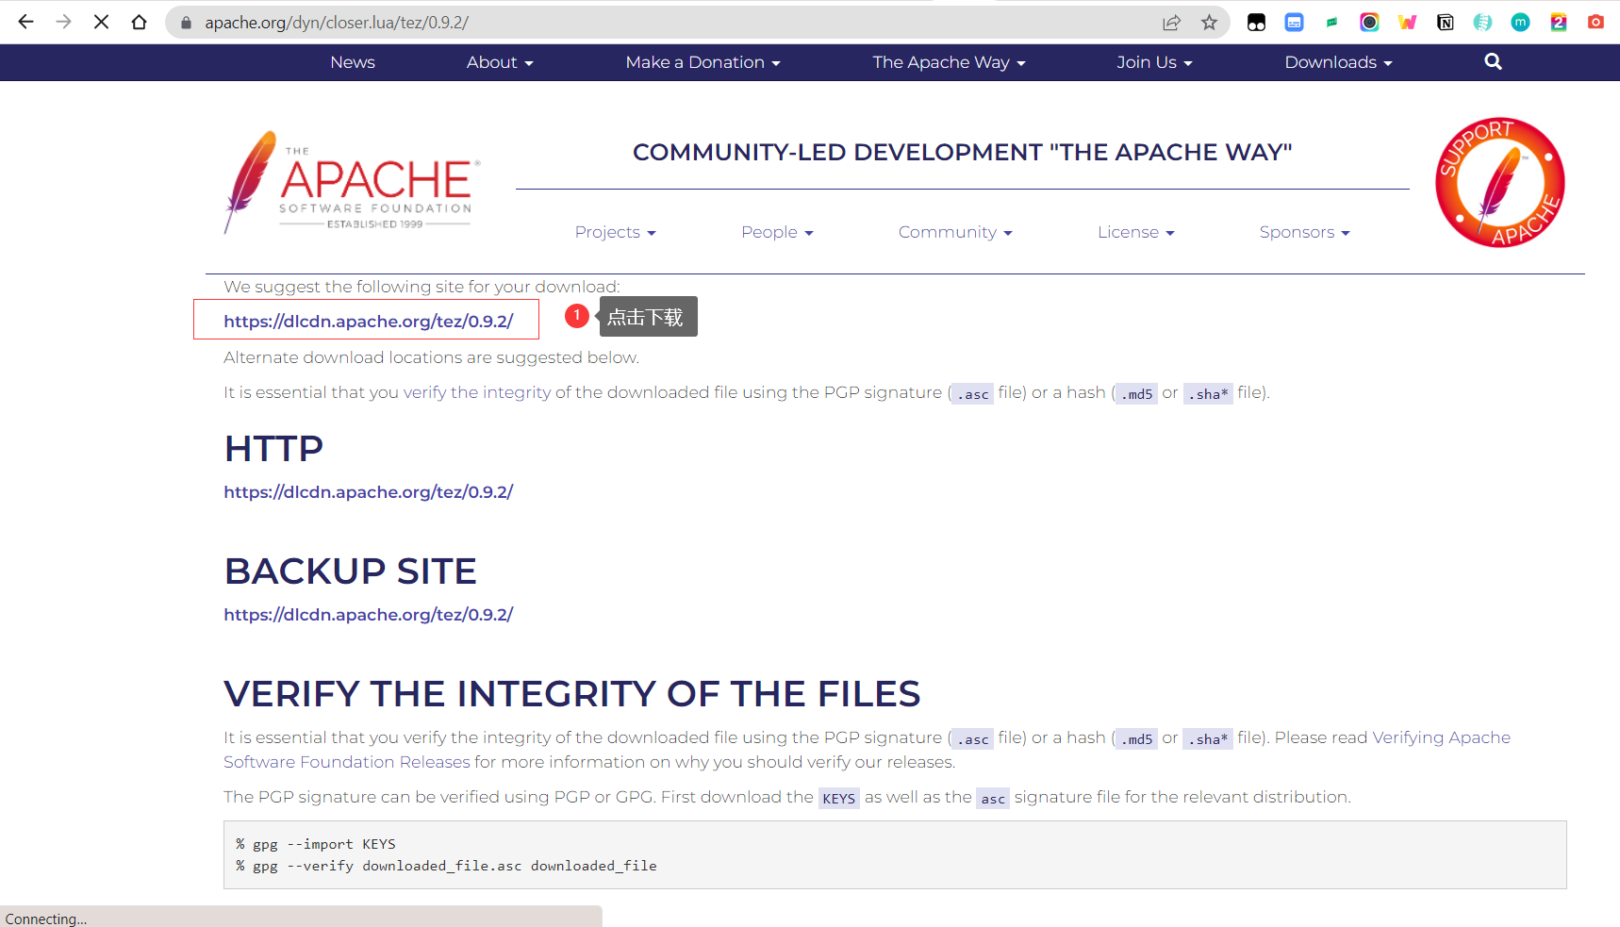
Task: Click the link under HTTP heading
Action: click(x=368, y=491)
